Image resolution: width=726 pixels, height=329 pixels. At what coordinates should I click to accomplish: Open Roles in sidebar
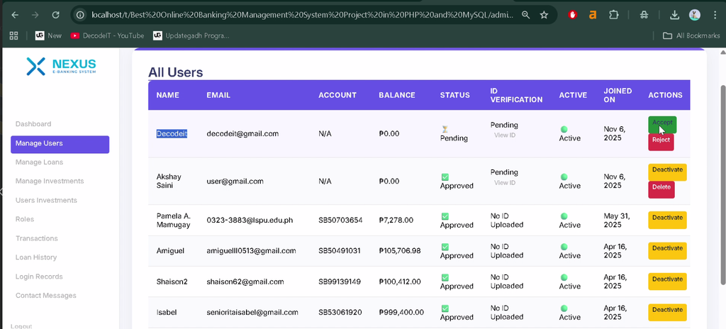[25, 219]
